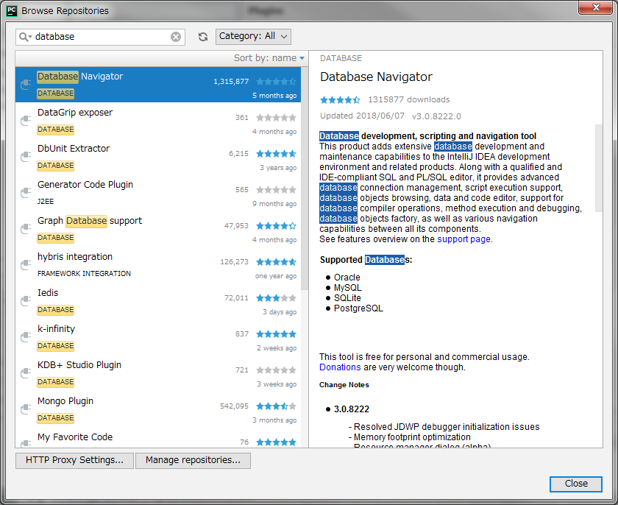Viewport: 618px width, 505px height.
Task: Click star rating of Mongo Plugin
Action: click(x=276, y=406)
